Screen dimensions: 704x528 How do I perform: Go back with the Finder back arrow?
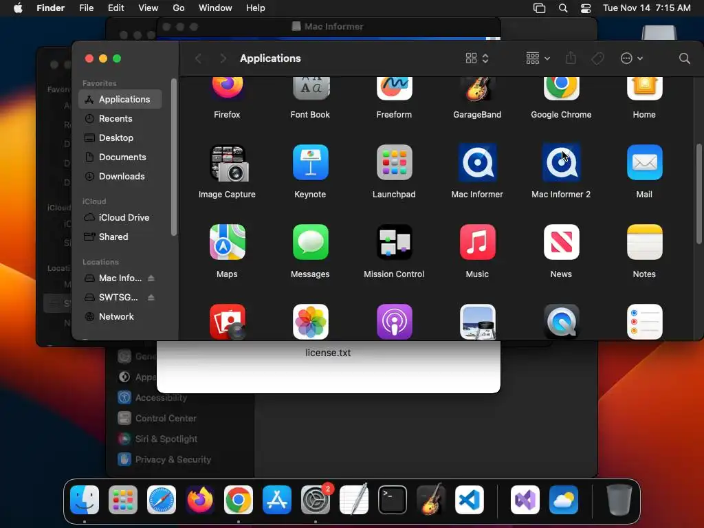click(x=198, y=58)
